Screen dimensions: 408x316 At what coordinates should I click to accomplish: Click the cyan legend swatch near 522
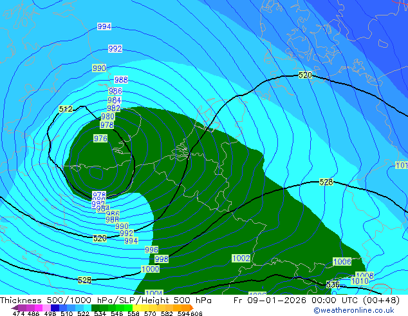click(x=88, y=308)
